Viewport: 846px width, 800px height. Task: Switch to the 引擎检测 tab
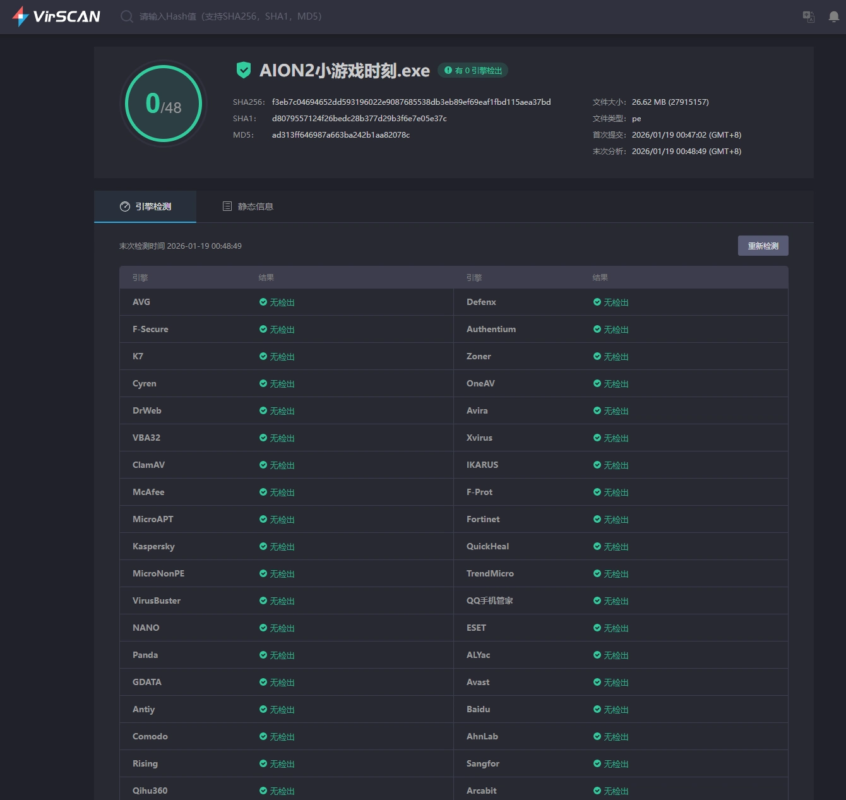(146, 206)
